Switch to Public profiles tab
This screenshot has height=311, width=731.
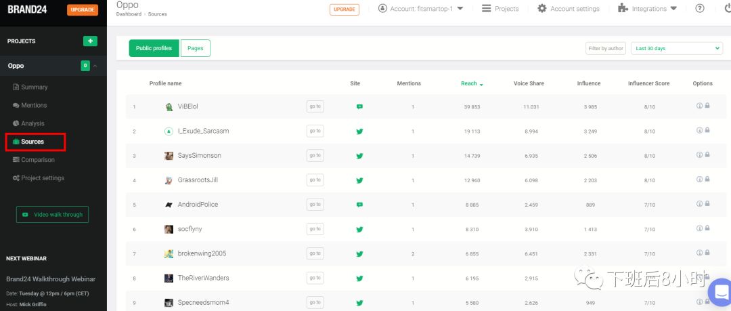[154, 48]
